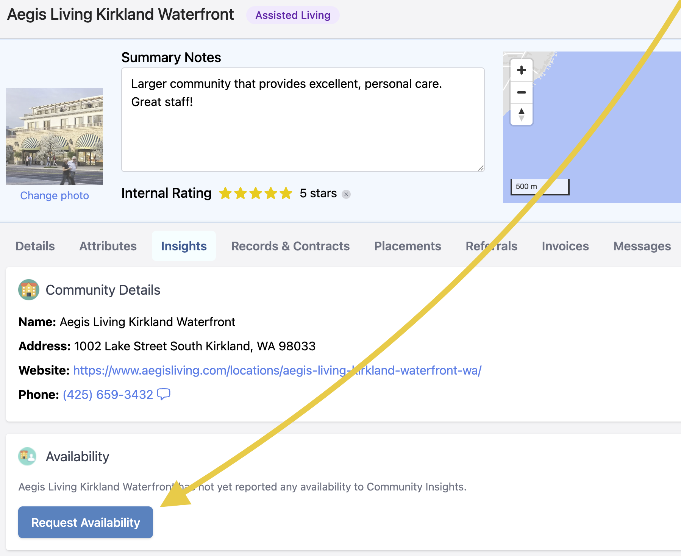Set internal rating to four stars

[271, 193]
